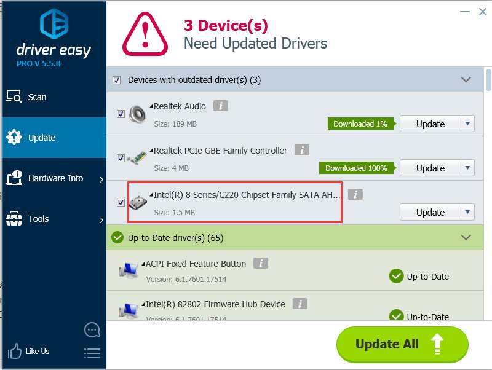This screenshot has width=492, height=370.
Task: Uncheck the Realtek PCIe GBE Family Controller checkbox
Action: pyautogui.click(x=121, y=158)
